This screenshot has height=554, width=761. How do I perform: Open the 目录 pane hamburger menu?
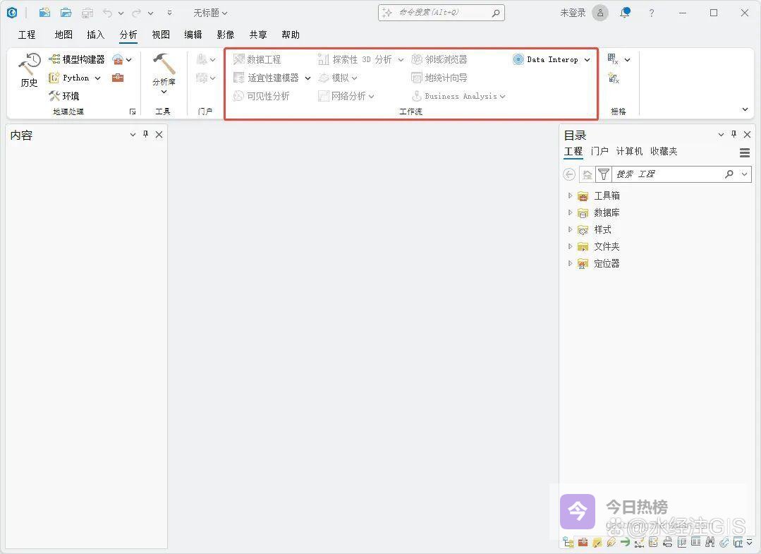tap(745, 152)
